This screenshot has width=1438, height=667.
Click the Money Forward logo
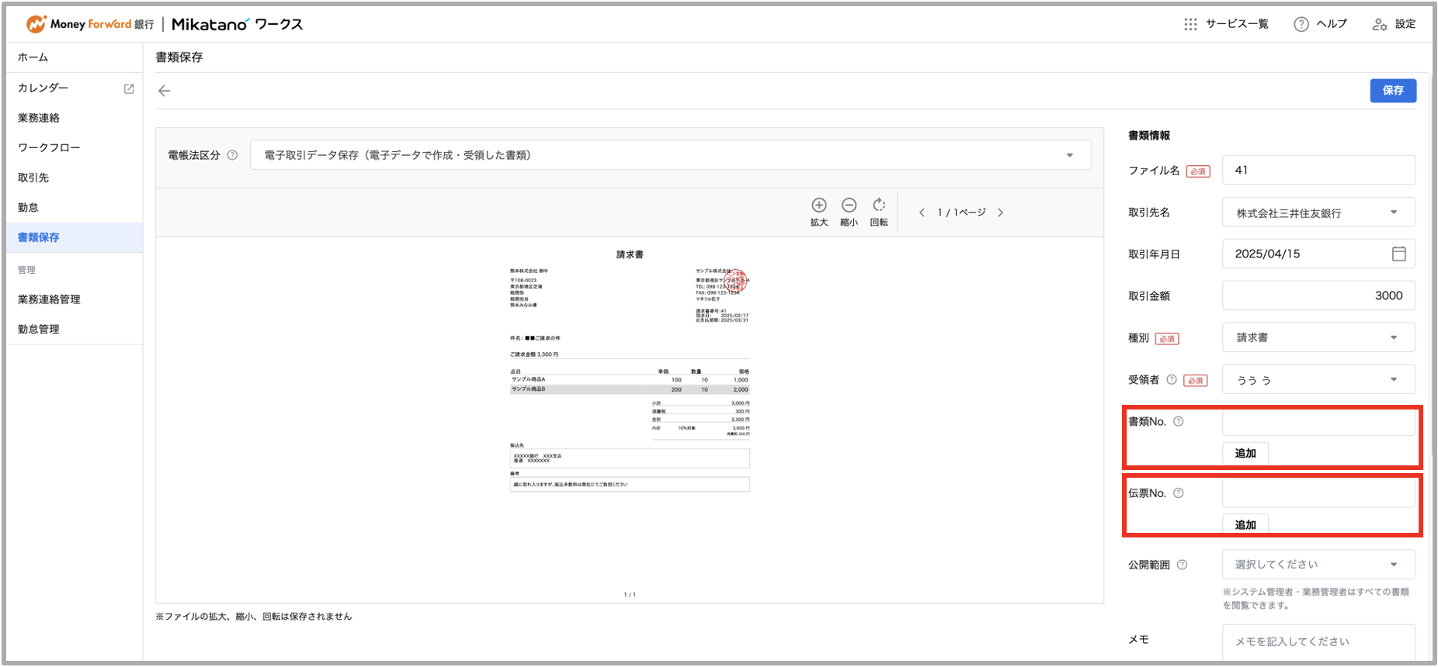tap(90, 24)
